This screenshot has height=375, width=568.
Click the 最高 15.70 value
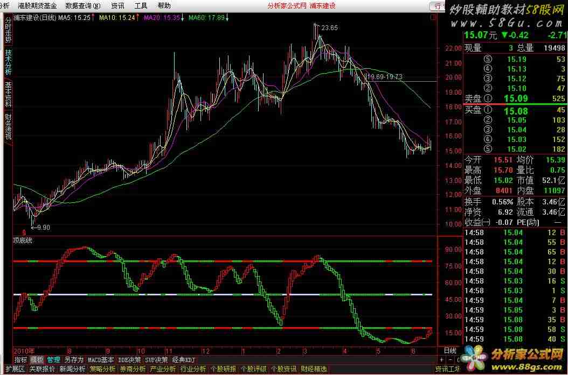pos(503,170)
